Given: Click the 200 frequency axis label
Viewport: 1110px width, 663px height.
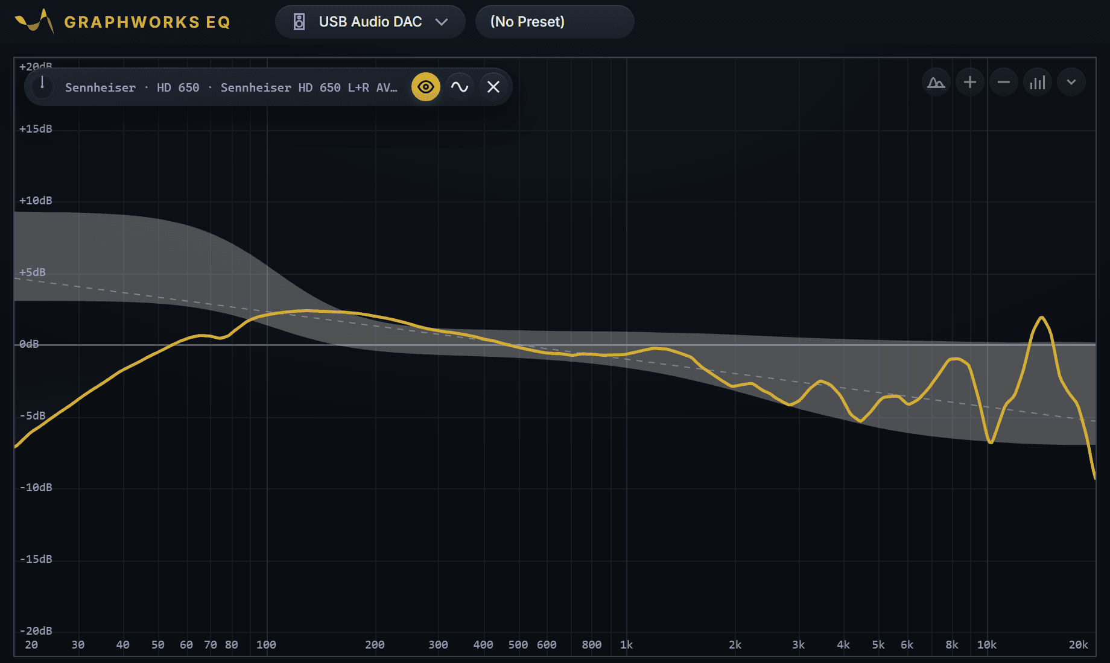Looking at the screenshot, I should (375, 645).
